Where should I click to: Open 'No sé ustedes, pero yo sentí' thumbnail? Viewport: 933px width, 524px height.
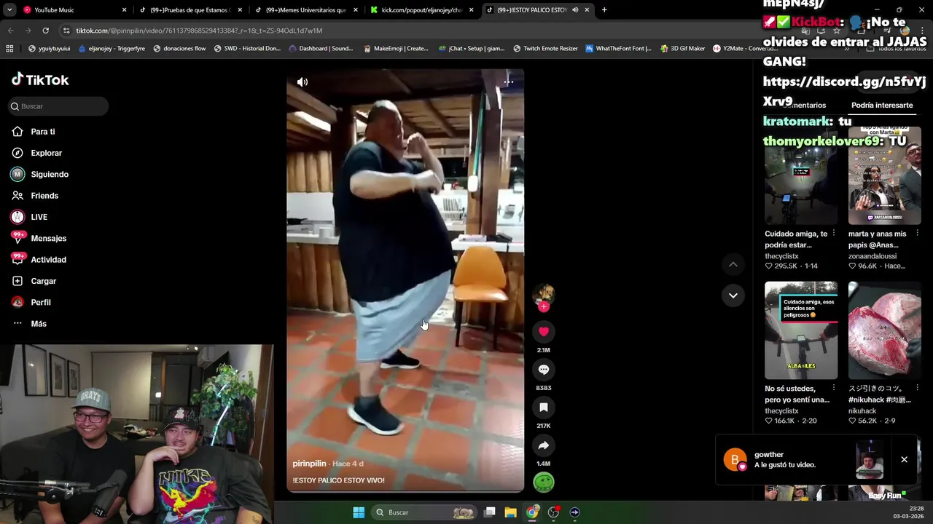[x=800, y=330]
